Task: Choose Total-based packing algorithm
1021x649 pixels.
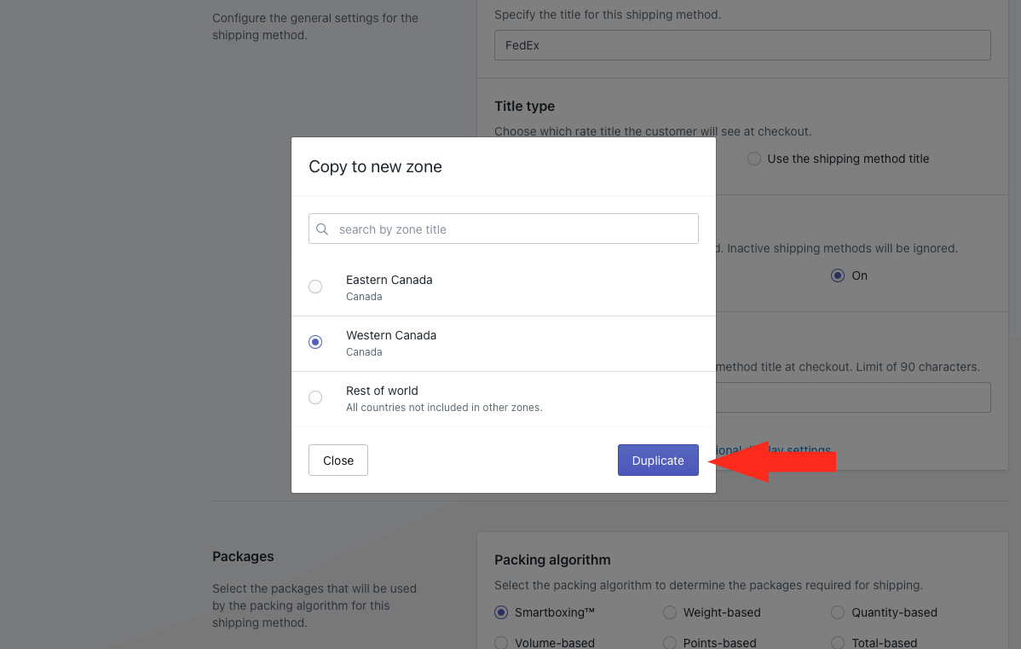Action: (838, 642)
